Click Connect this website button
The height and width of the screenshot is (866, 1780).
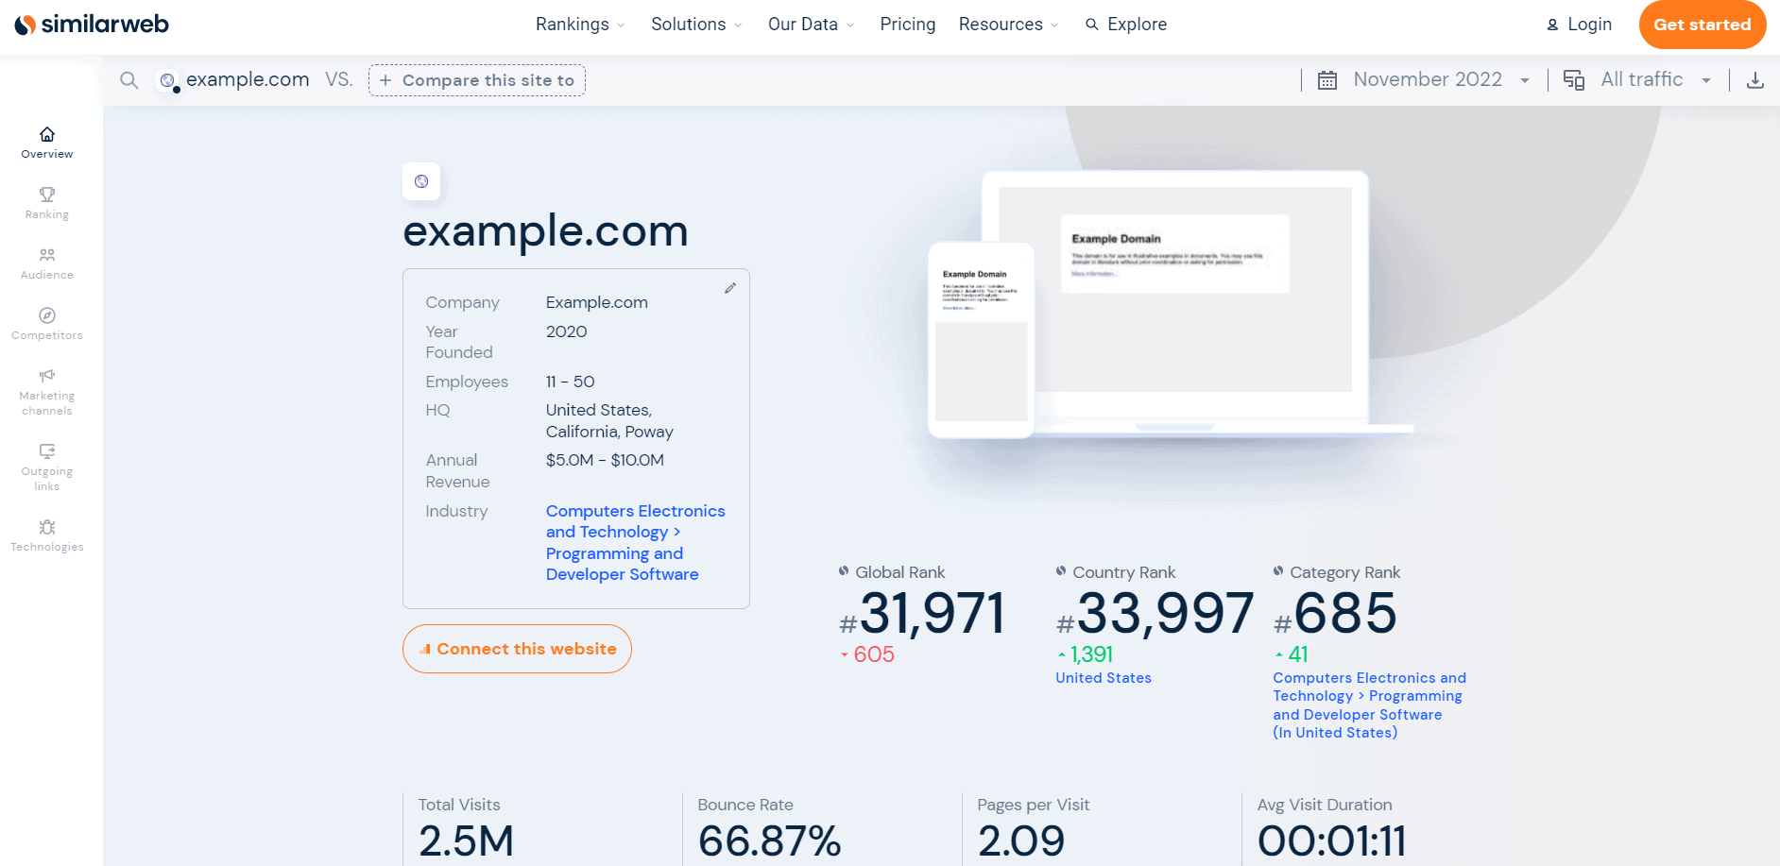coord(517,649)
